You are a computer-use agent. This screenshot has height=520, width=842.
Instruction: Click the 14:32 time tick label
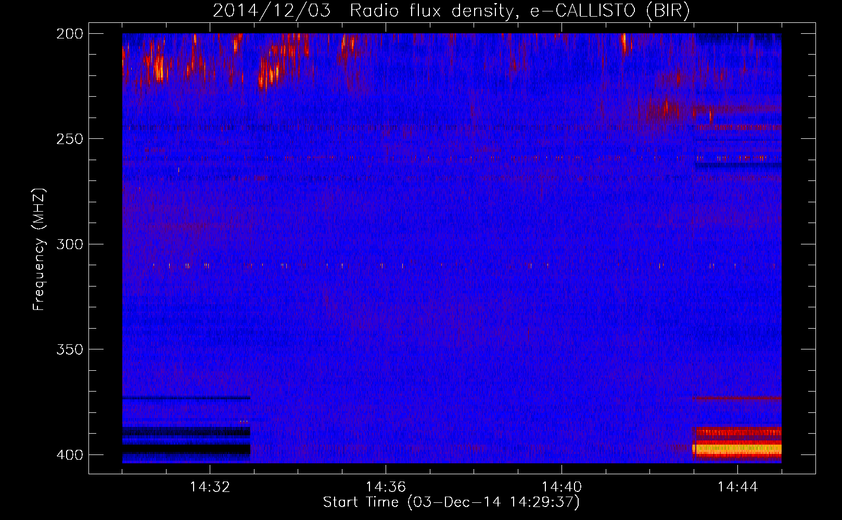[210, 487]
